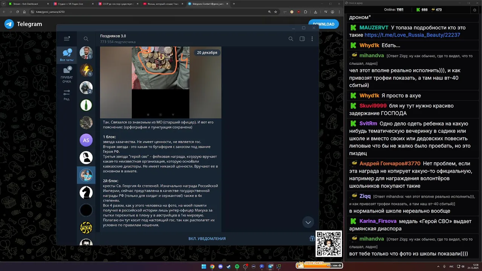Viewport: 482px width, 271px height.
Task: Open Telegram from the taskbar
Action: (270, 266)
